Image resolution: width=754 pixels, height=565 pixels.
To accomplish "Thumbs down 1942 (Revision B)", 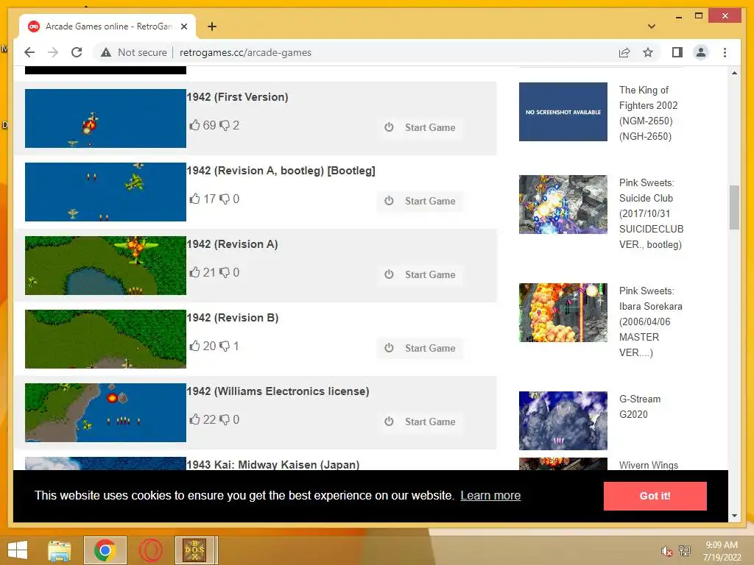I will click(224, 346).
